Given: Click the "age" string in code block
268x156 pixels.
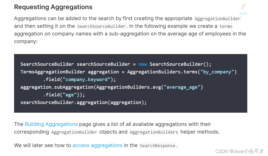Looking at the screenshot, I should (70, 95).
